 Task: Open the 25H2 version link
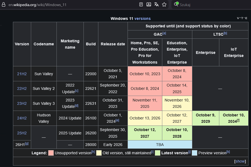pyautogui.click(x=22, y=133)
